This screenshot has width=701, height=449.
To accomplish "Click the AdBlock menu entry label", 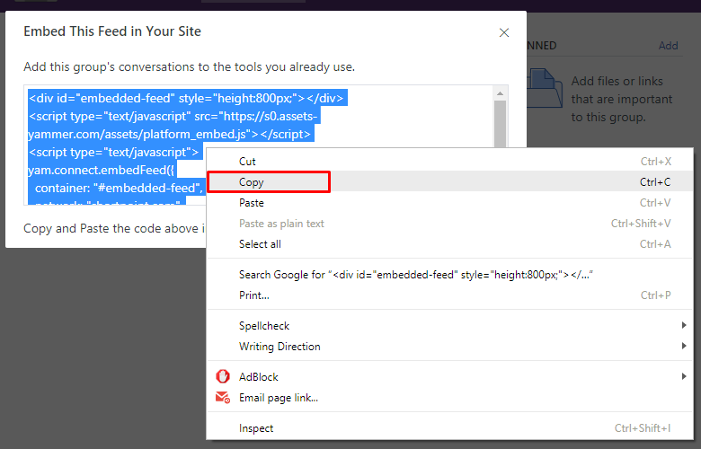I will [x=259, y=377].
